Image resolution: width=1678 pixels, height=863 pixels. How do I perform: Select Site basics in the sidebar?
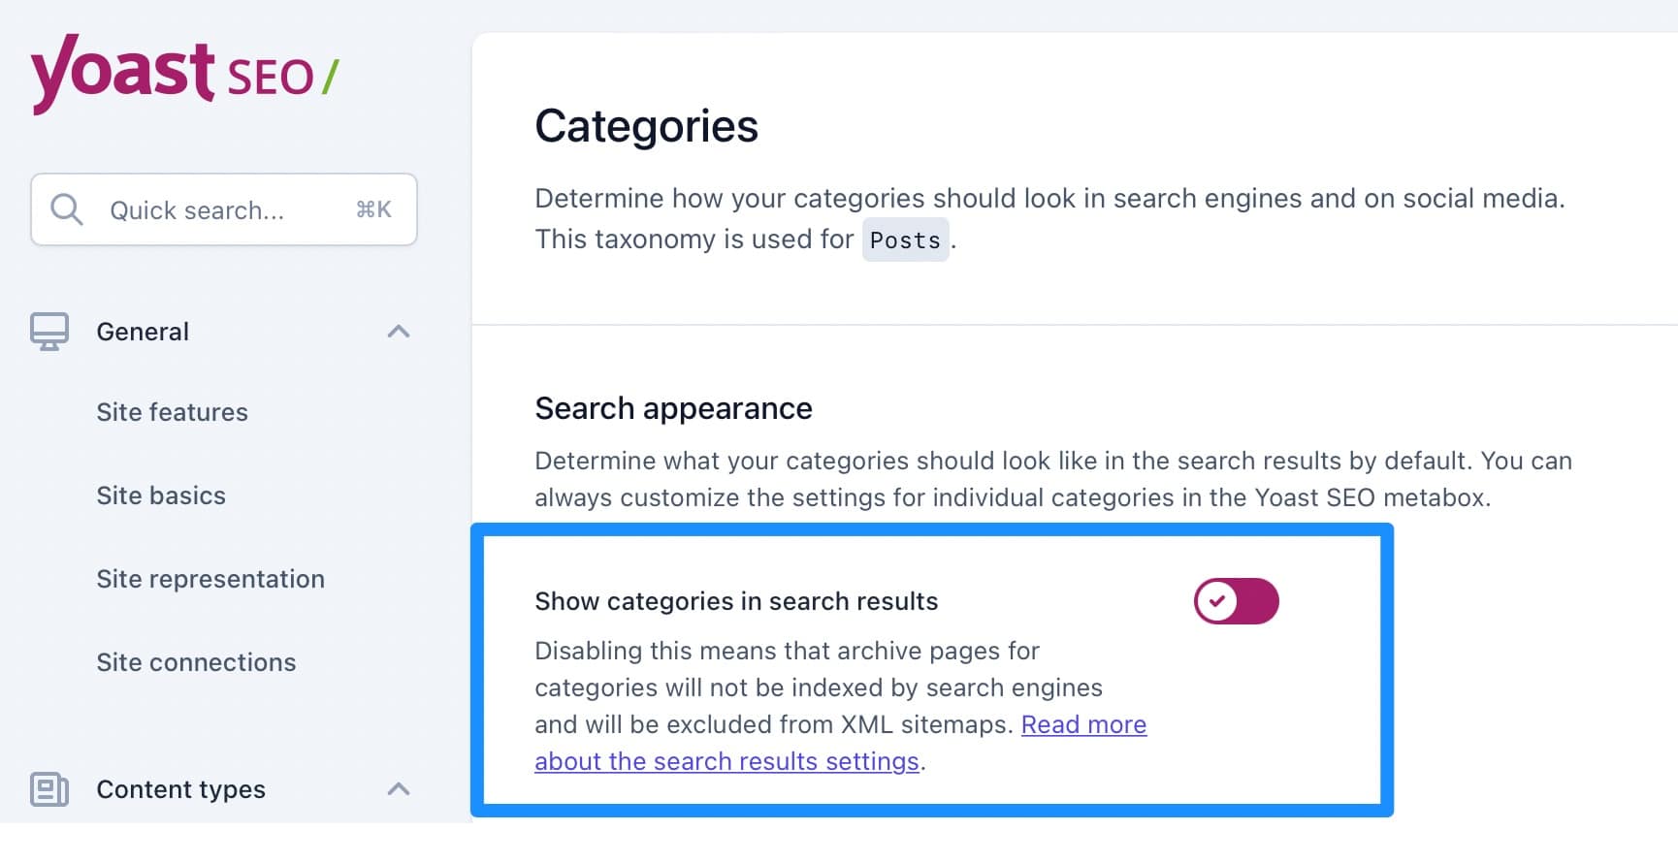tap(160, 495)
